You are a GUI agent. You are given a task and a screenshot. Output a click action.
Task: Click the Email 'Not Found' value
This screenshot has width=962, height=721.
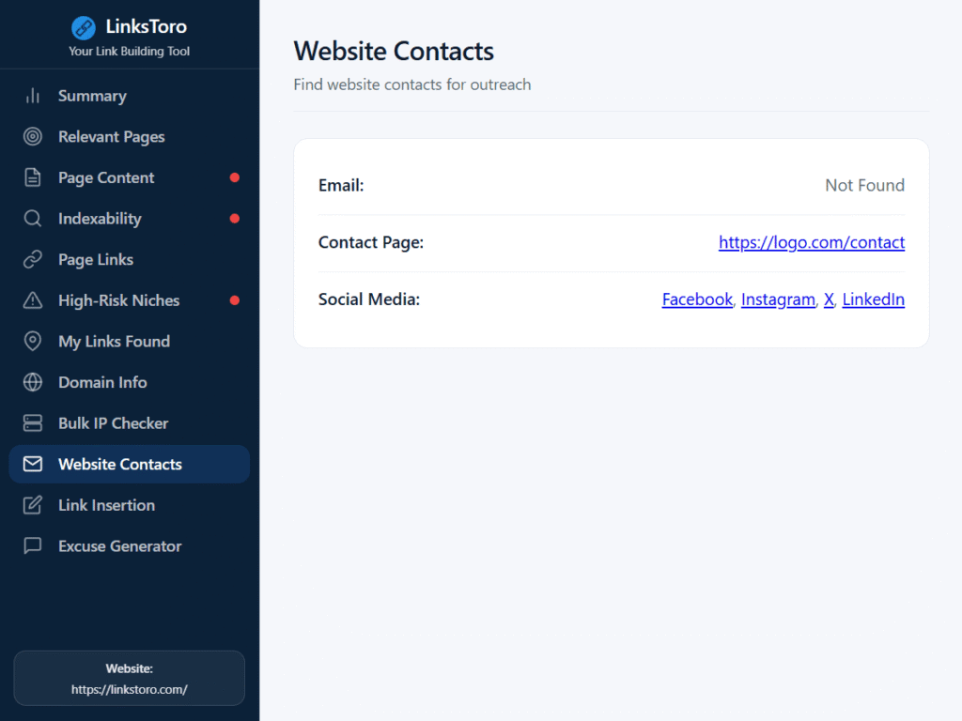(x=864, y=185)
